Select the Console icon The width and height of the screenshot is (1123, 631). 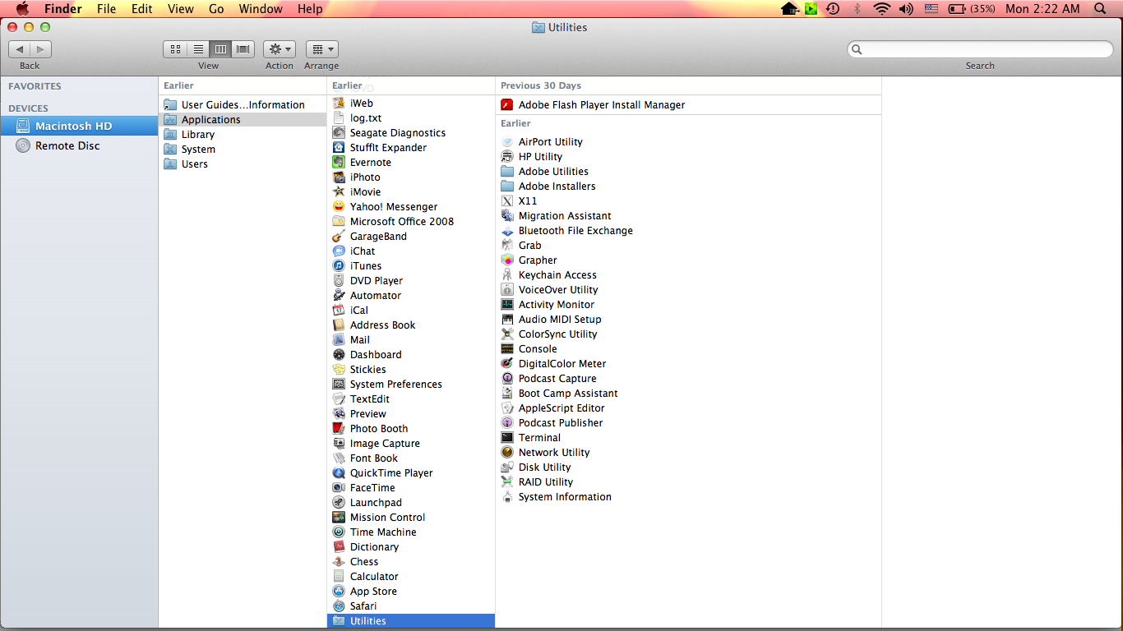(507, 349)
